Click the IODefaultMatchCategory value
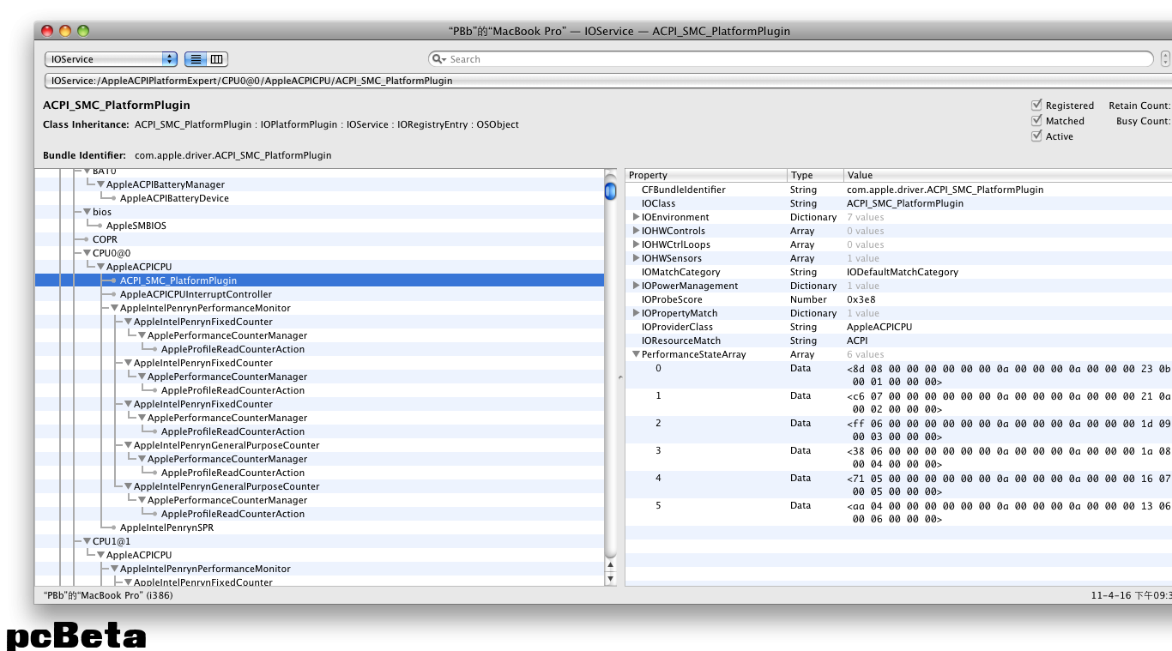1172x651 pixels. pos(903,272)
